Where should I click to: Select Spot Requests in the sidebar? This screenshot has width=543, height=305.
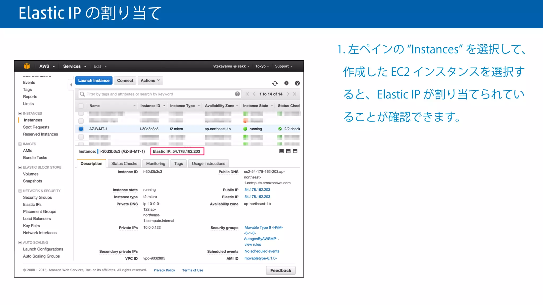pos(36,127)
